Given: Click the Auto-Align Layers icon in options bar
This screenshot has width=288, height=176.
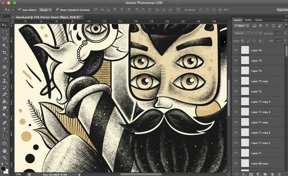Looking at the screenshot, I should coord(178,10).
